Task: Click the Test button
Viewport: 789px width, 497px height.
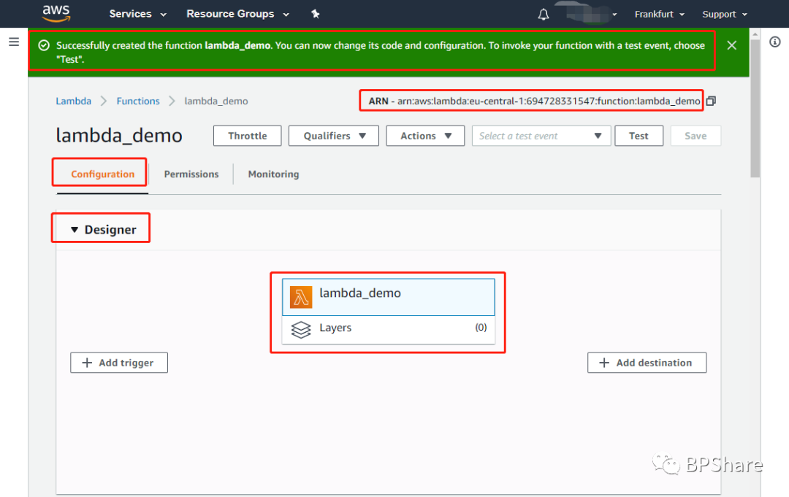Action: click(x=639, y=136)
